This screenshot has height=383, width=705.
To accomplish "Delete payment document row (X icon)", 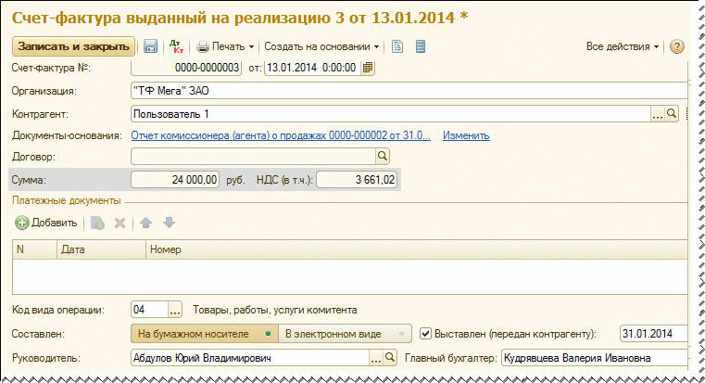I will click(120, 223).
